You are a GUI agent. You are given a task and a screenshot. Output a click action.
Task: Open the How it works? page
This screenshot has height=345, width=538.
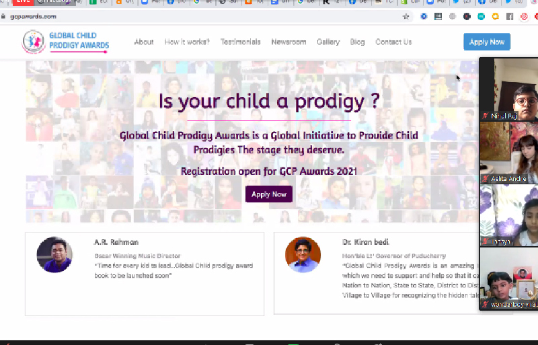(x=187, y=42)
